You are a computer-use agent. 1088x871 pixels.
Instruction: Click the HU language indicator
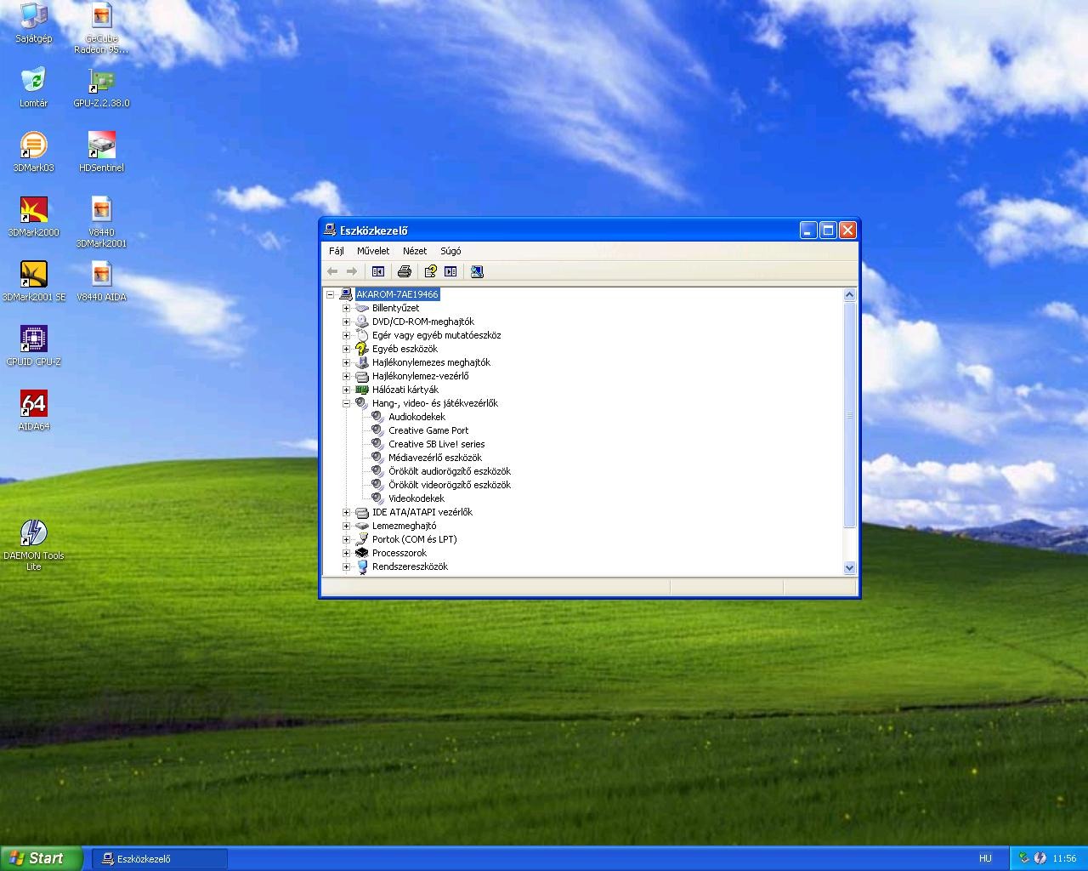pos(985,859)
